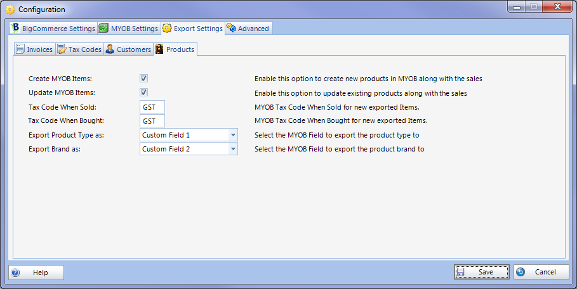The height and width of the screenshot is (289, 577).
Task: Open Help with the Help button
Action: click(x=36, y=273)
